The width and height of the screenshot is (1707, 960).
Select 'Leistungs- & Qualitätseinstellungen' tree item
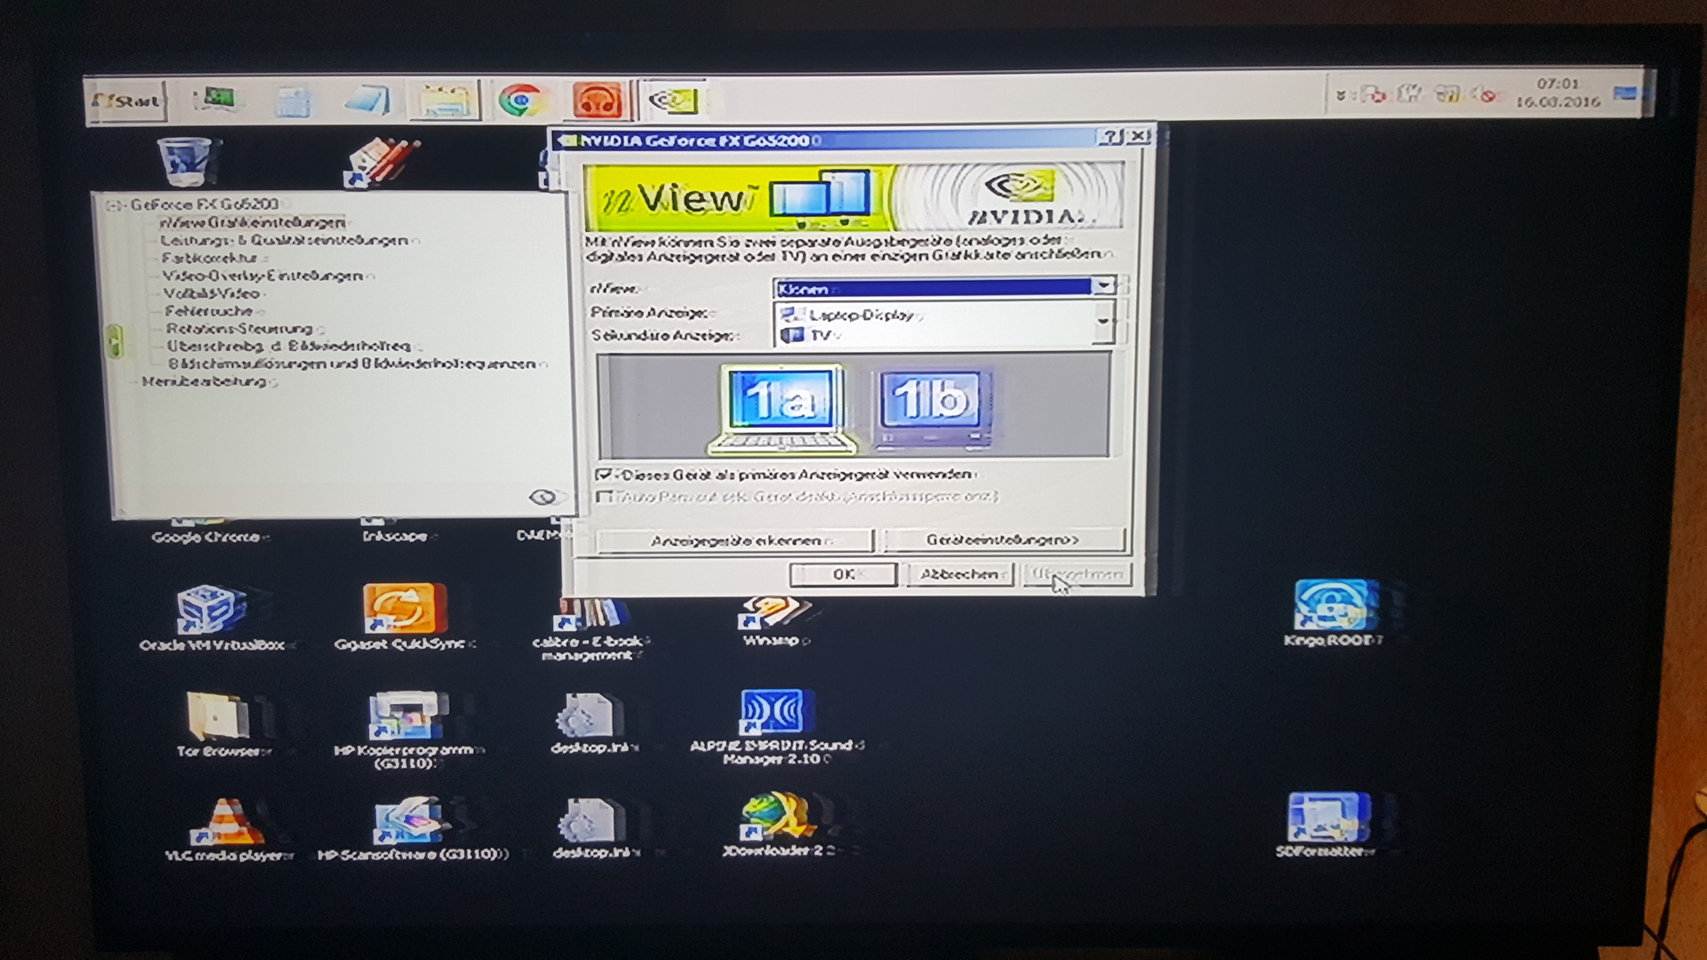click(286, 240)
